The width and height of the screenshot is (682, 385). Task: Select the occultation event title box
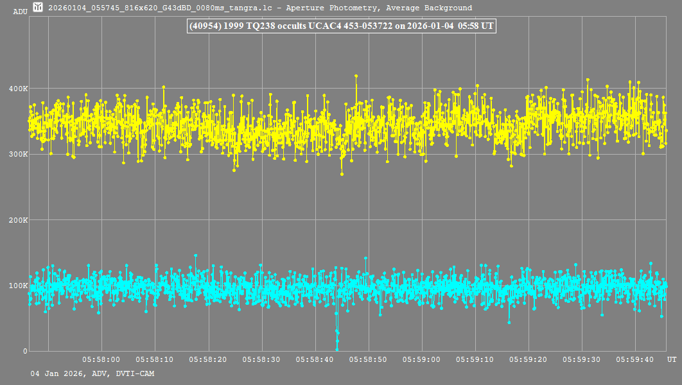click(x=340, y=26)
